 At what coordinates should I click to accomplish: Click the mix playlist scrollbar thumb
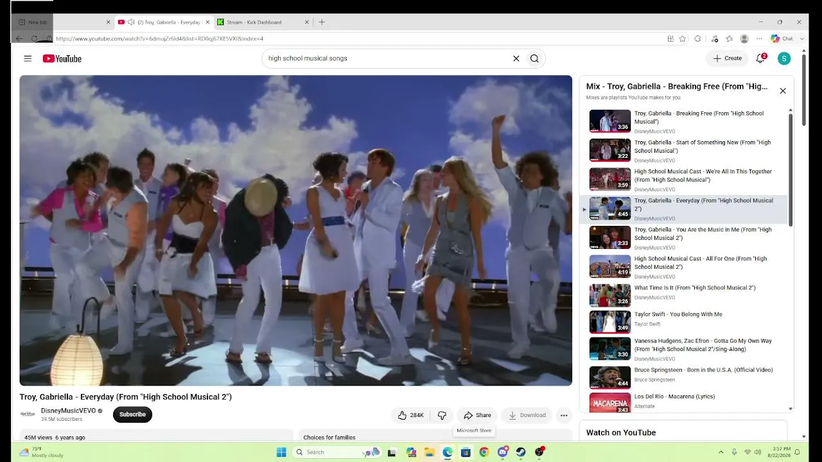tap(791, 170)
